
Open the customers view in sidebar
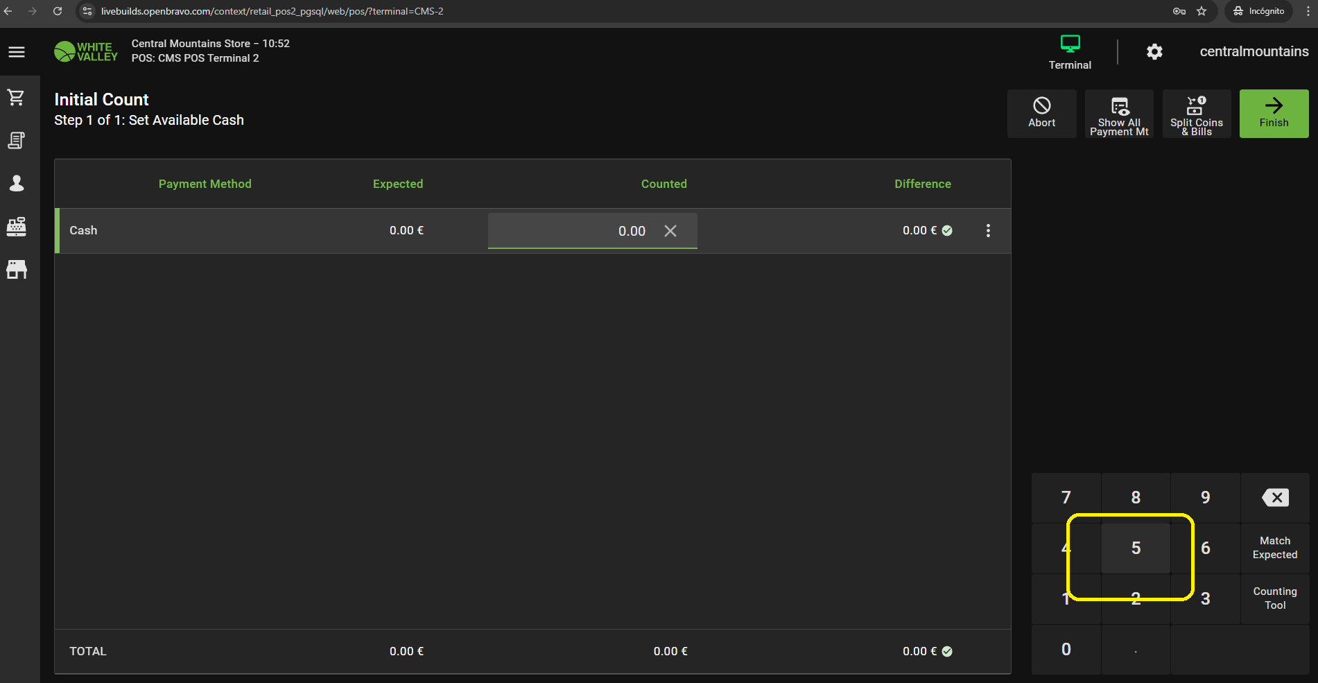click(17, 183)
